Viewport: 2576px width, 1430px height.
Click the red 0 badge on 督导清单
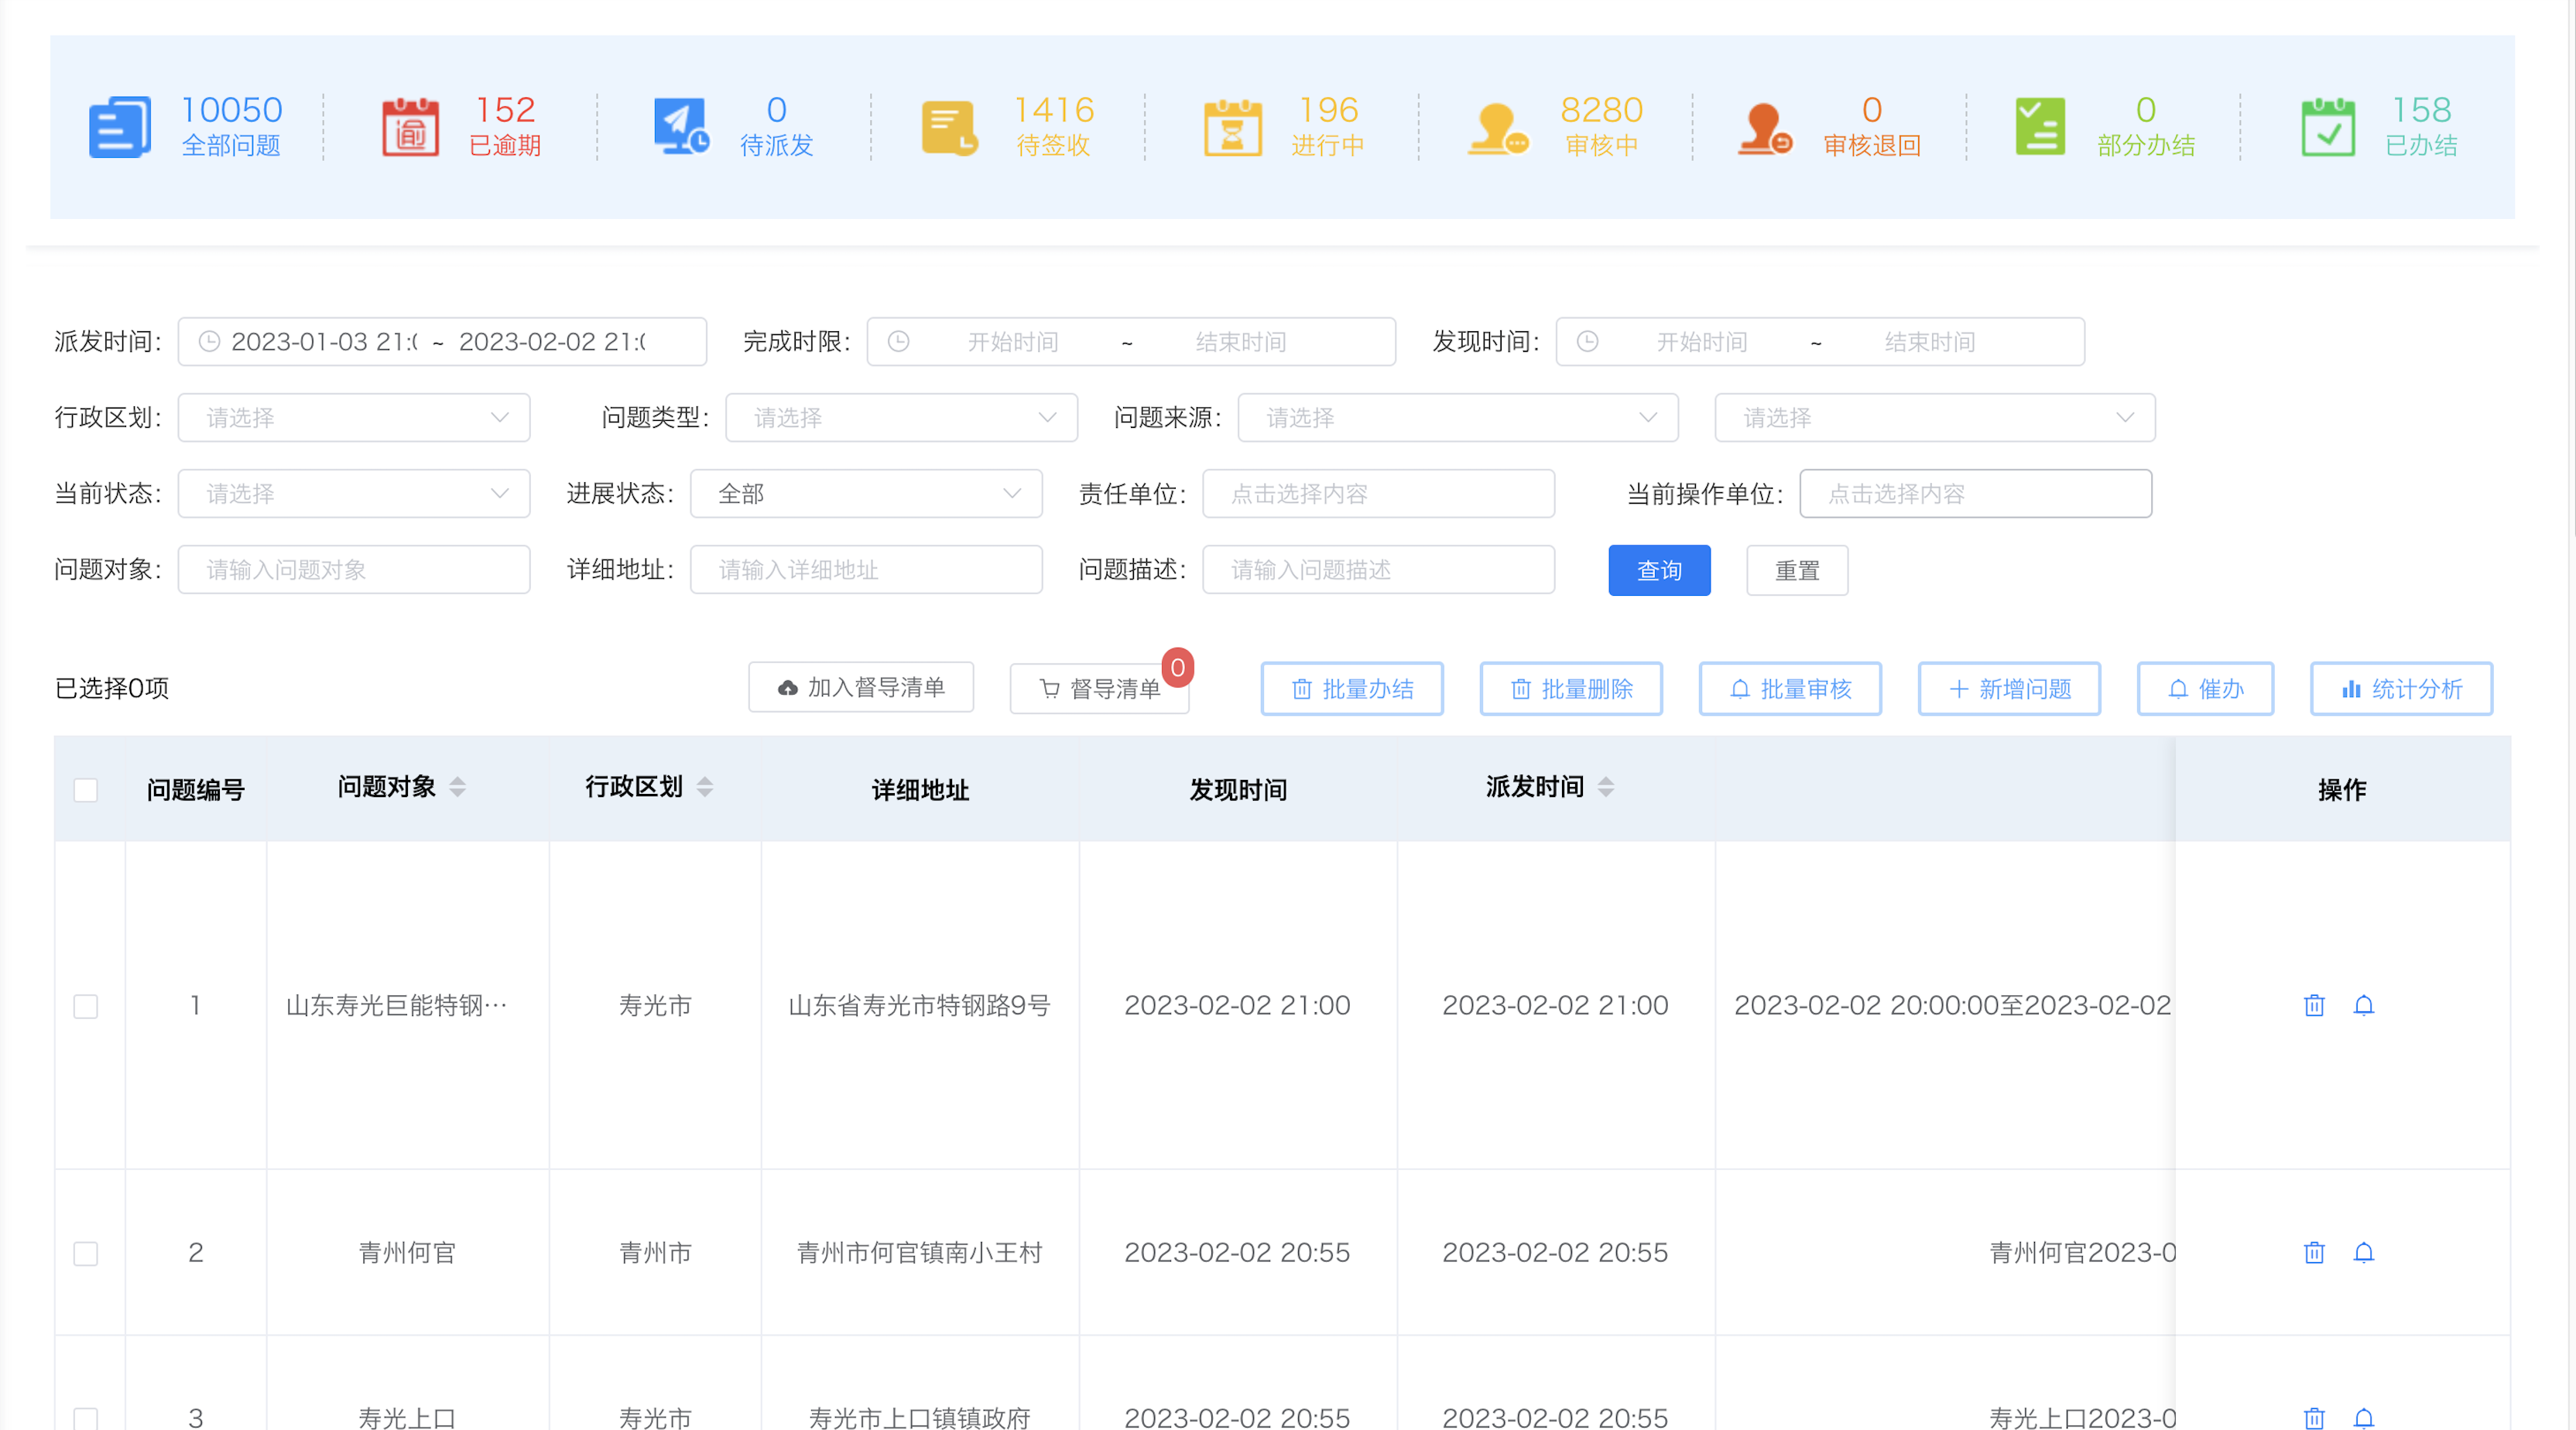click(x=1177, y=667)
